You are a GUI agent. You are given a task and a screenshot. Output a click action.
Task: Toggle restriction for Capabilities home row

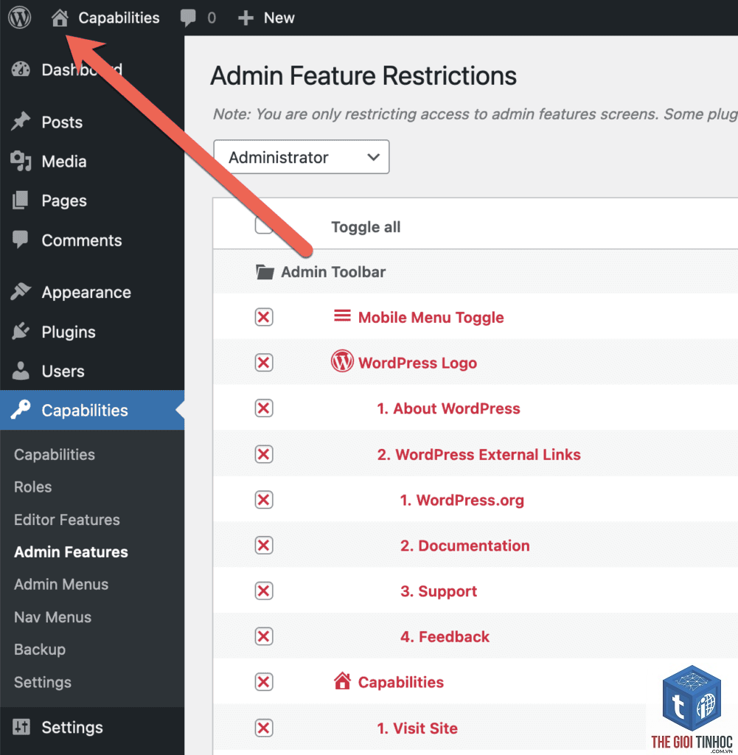tap(264, 682)
